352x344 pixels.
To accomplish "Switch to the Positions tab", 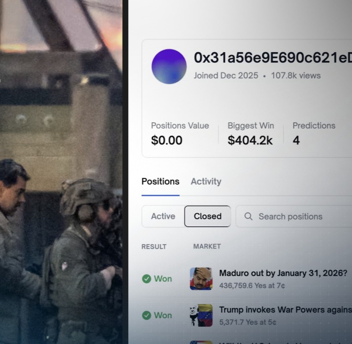I will click(x=160, y=182).
